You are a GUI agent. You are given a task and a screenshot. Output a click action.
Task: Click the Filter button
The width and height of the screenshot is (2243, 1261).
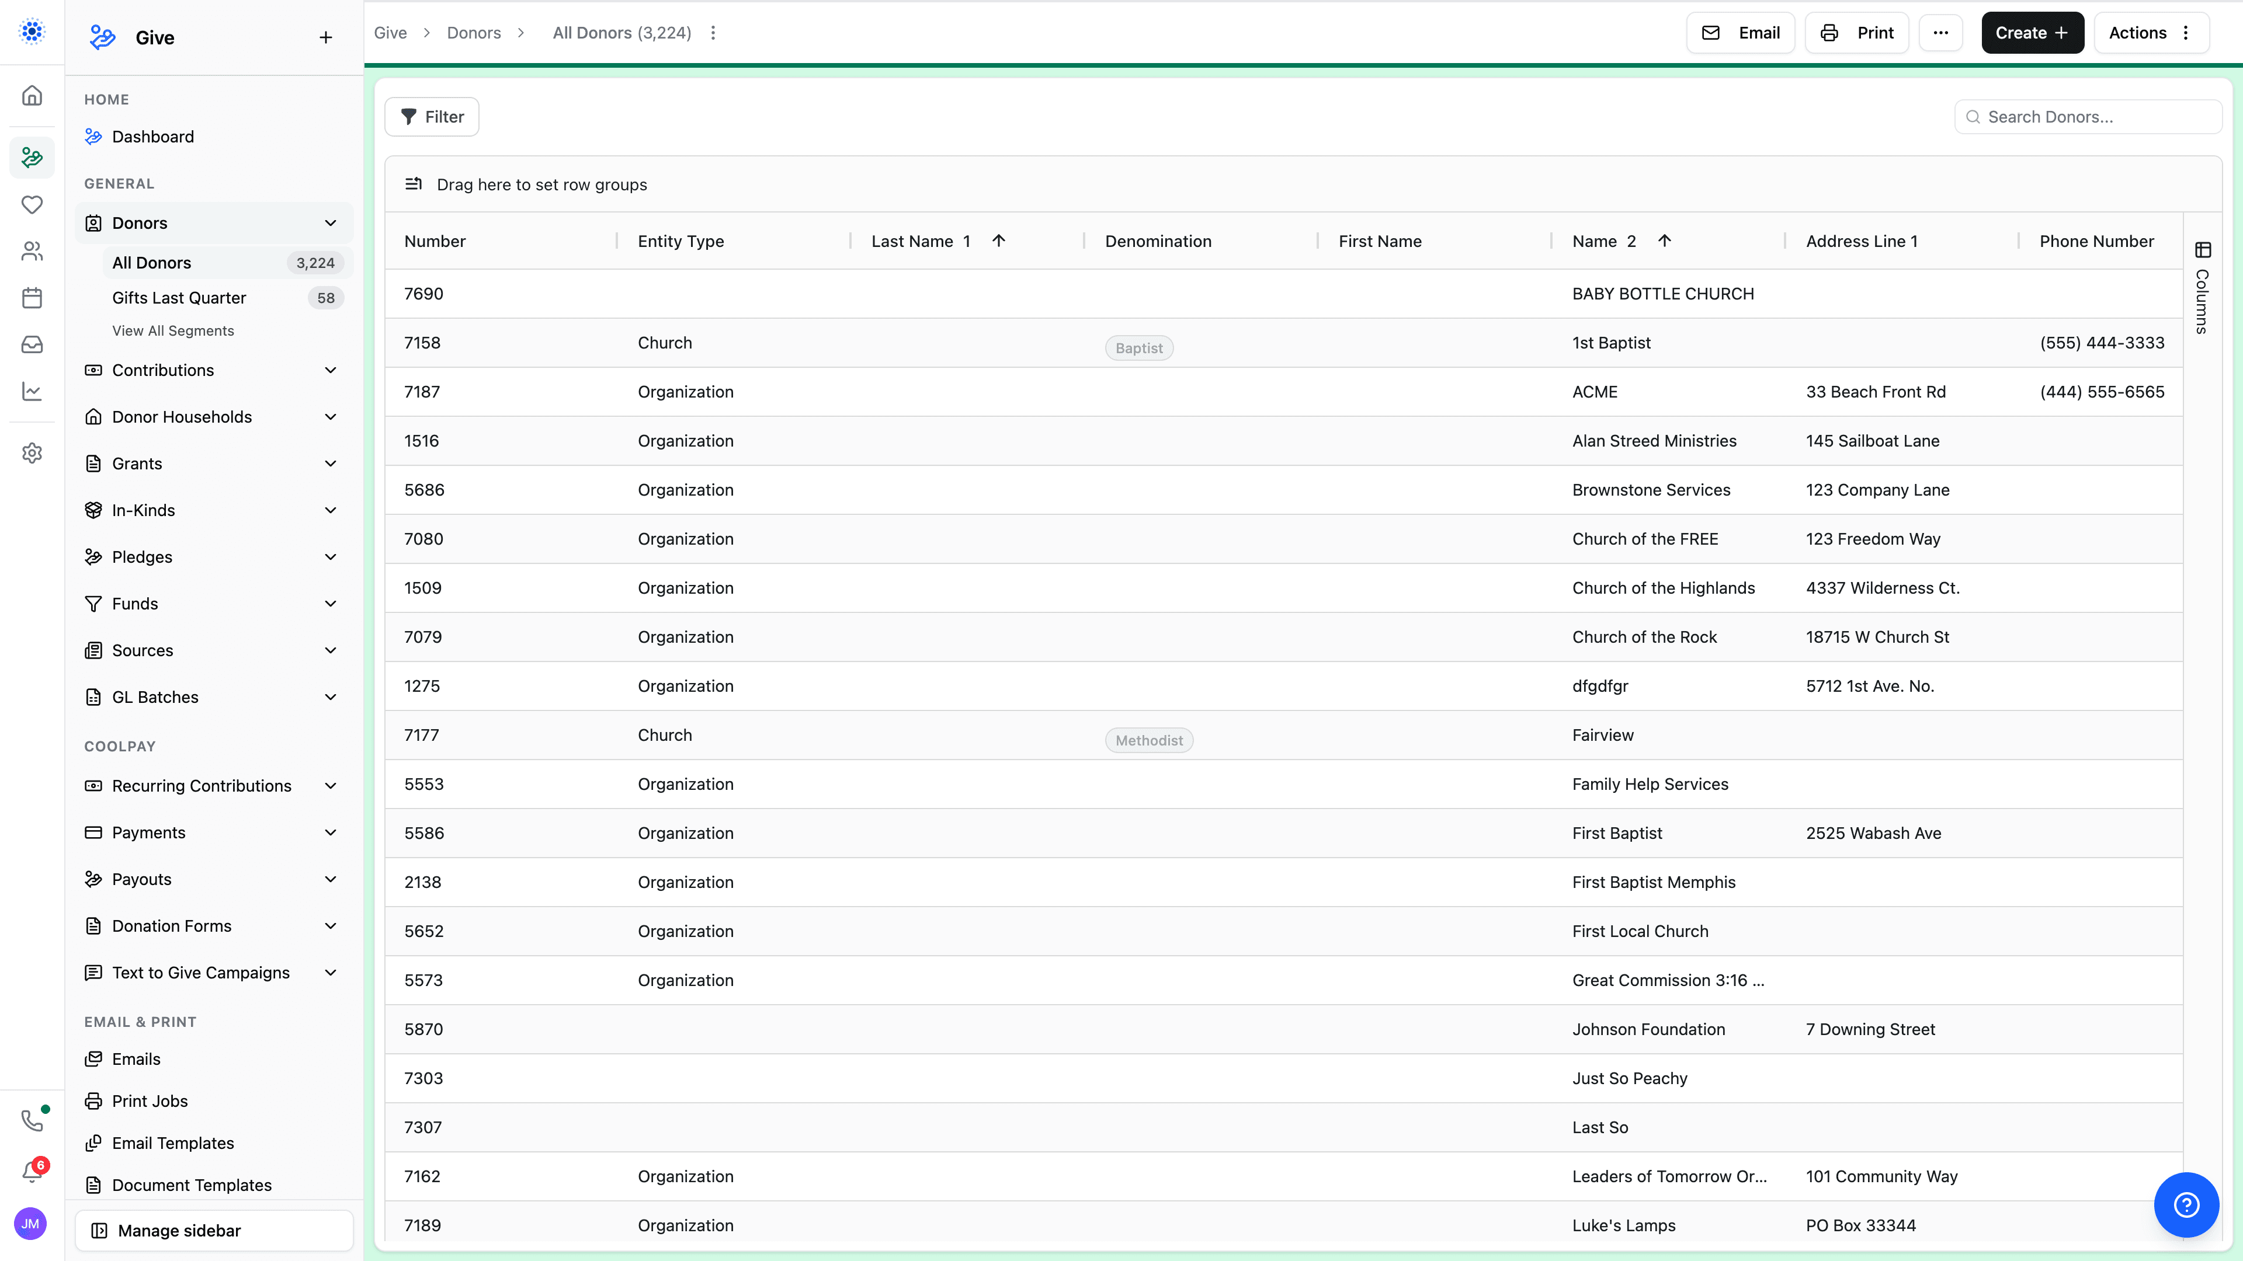click(x=432, y=117)
